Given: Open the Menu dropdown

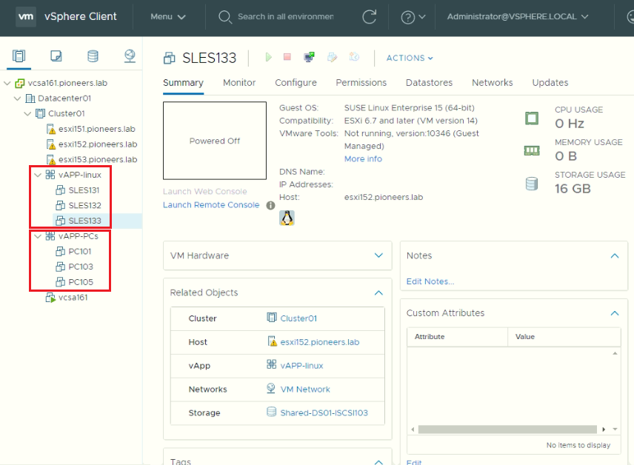Looking at the screenshot, I should click(168, 16).
